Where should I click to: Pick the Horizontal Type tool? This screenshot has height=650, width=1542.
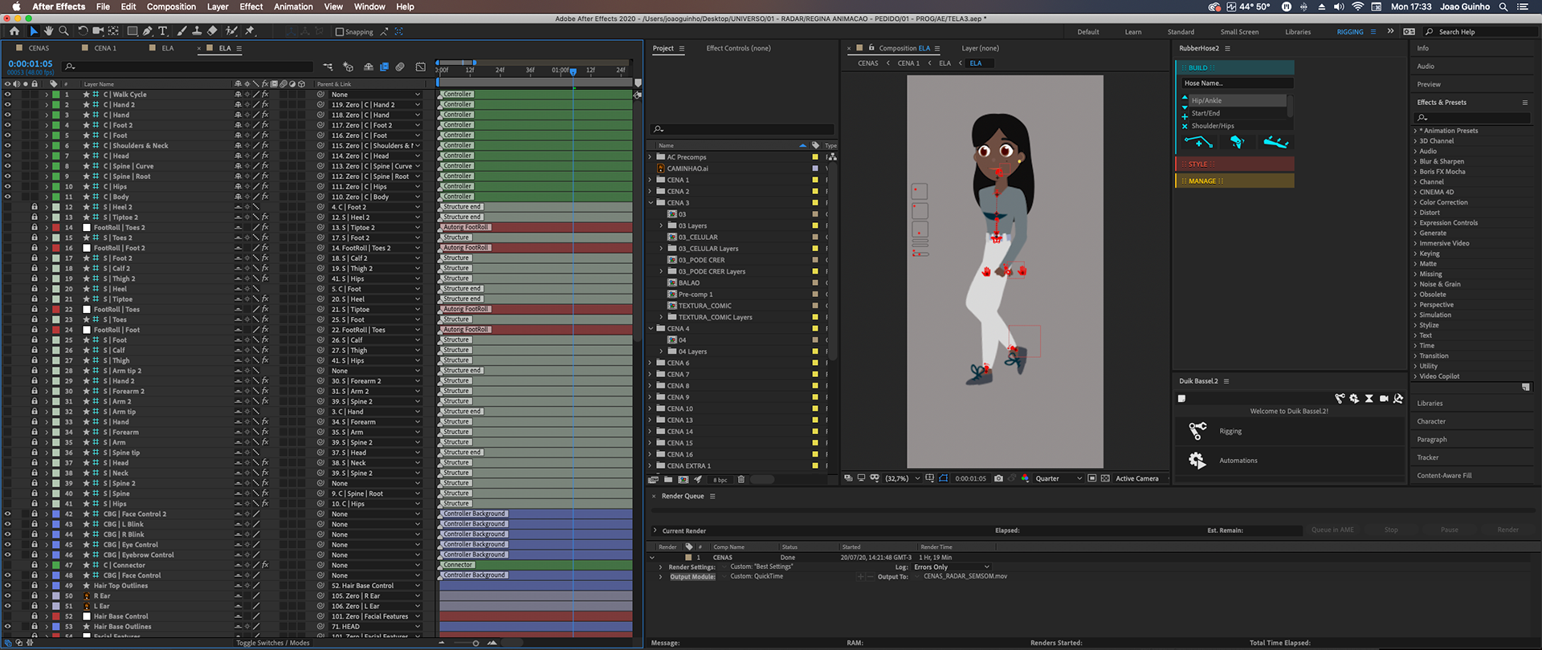pos(163,31)
